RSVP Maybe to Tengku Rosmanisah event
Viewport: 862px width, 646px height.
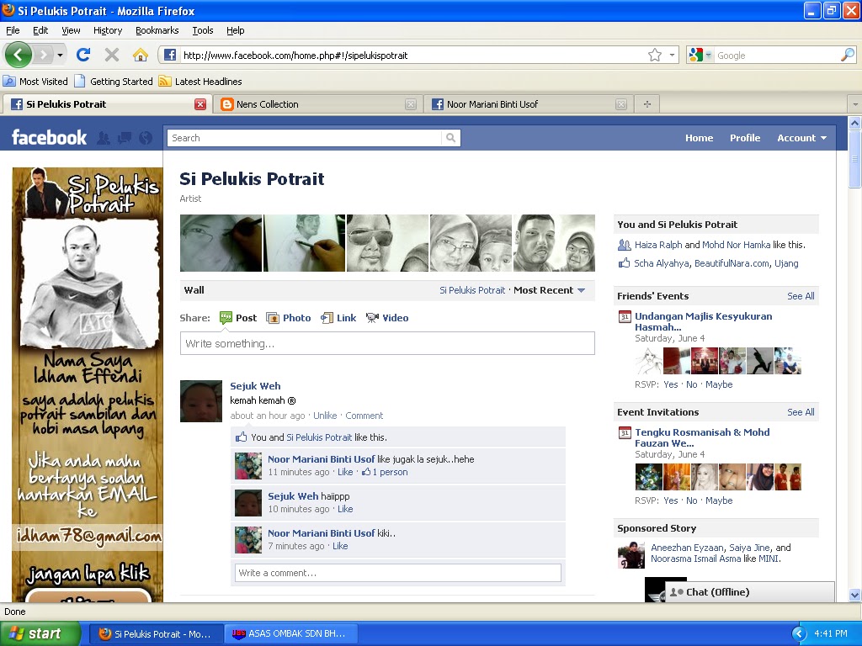(x=719, y=500)
